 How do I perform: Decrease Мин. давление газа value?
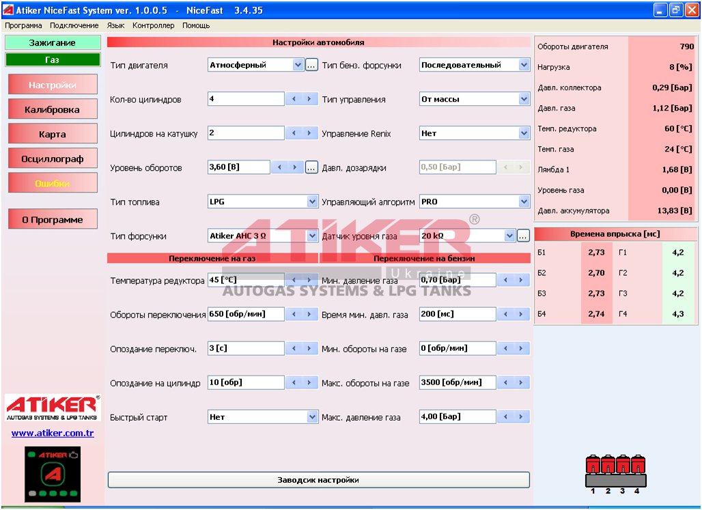(505, 280)
